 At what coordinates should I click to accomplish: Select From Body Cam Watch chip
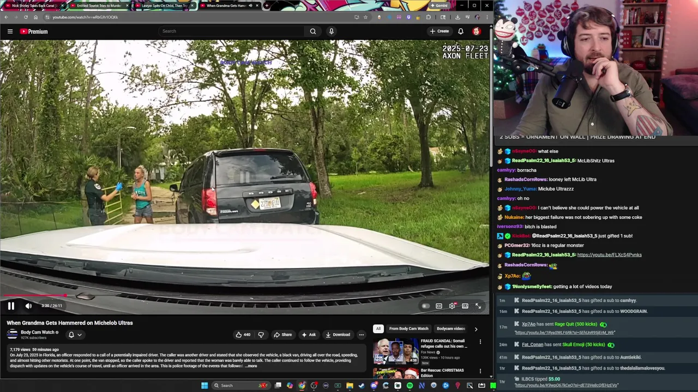click(408, 329)
